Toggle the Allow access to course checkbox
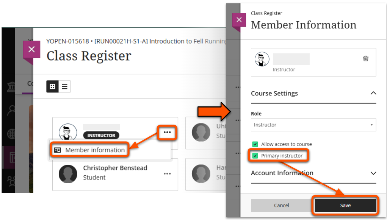 coord(255,144)
